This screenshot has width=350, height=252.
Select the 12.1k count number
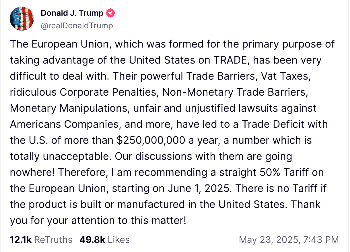(21, 240)
